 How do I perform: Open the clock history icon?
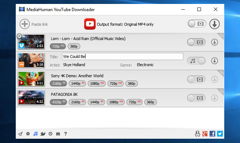51,134
